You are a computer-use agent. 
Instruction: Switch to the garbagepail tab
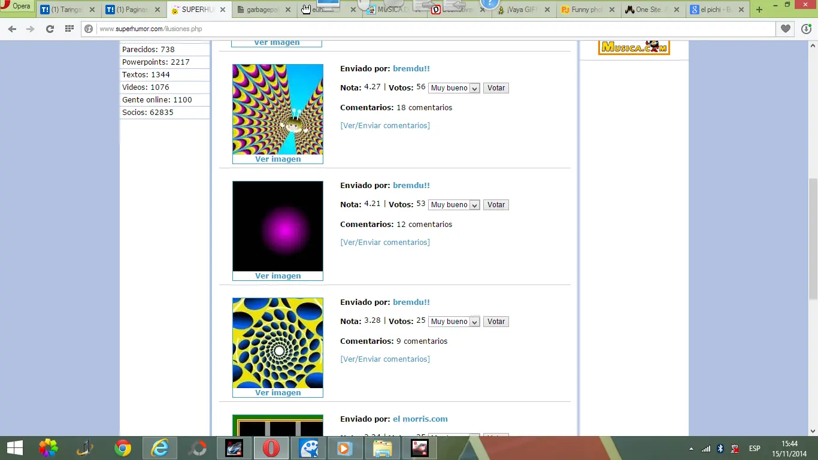[x=262, y=10]
